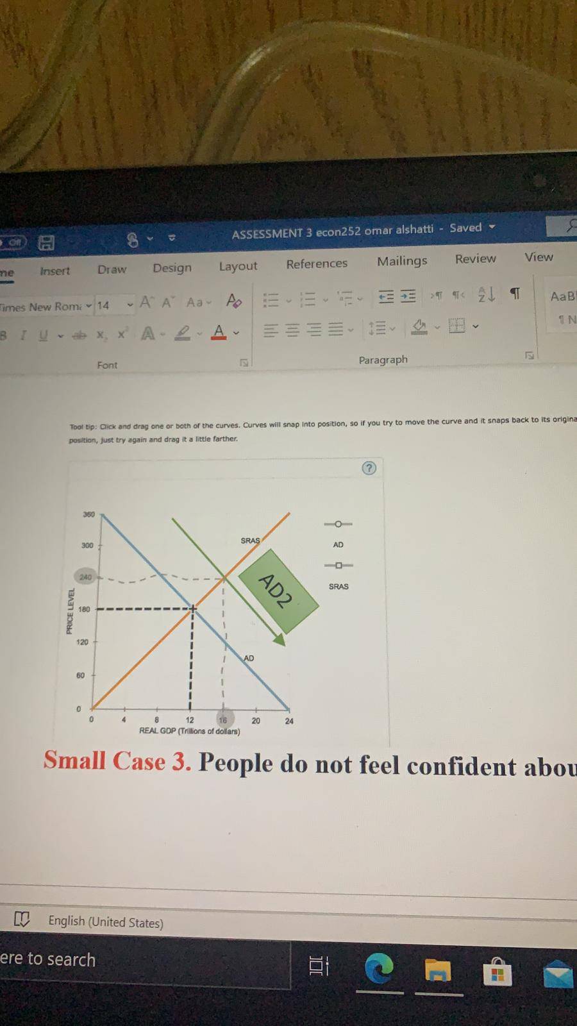Image resolution: width=577 pixels, height=1026 pixels.
Task: Toggle Show/Hide paragraph marks
Action: tap(514, 293)
